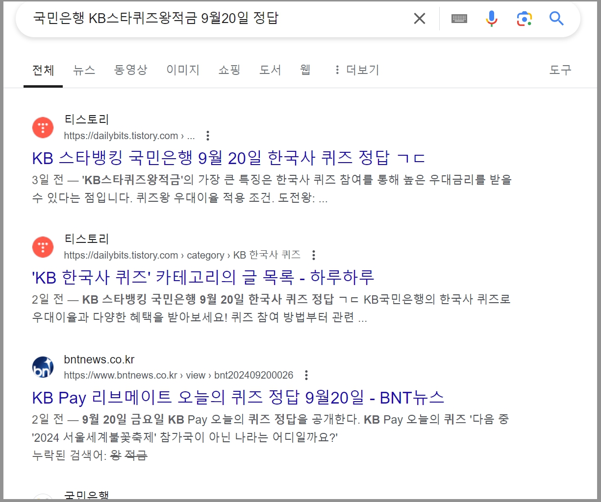Expand the 더보기 menu
The image size is (601, 502).
pos(357,70)
